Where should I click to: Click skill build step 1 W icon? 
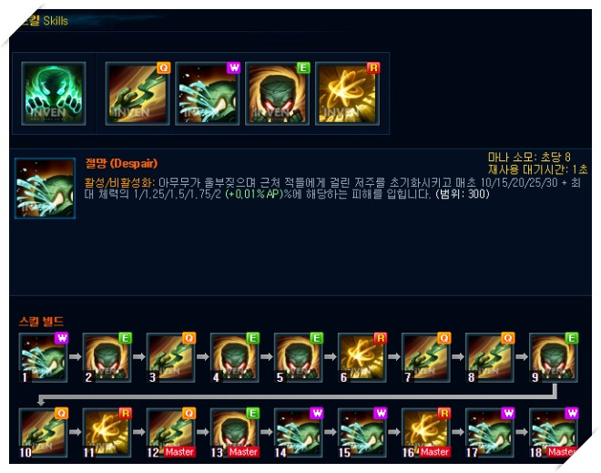[44, 357]
